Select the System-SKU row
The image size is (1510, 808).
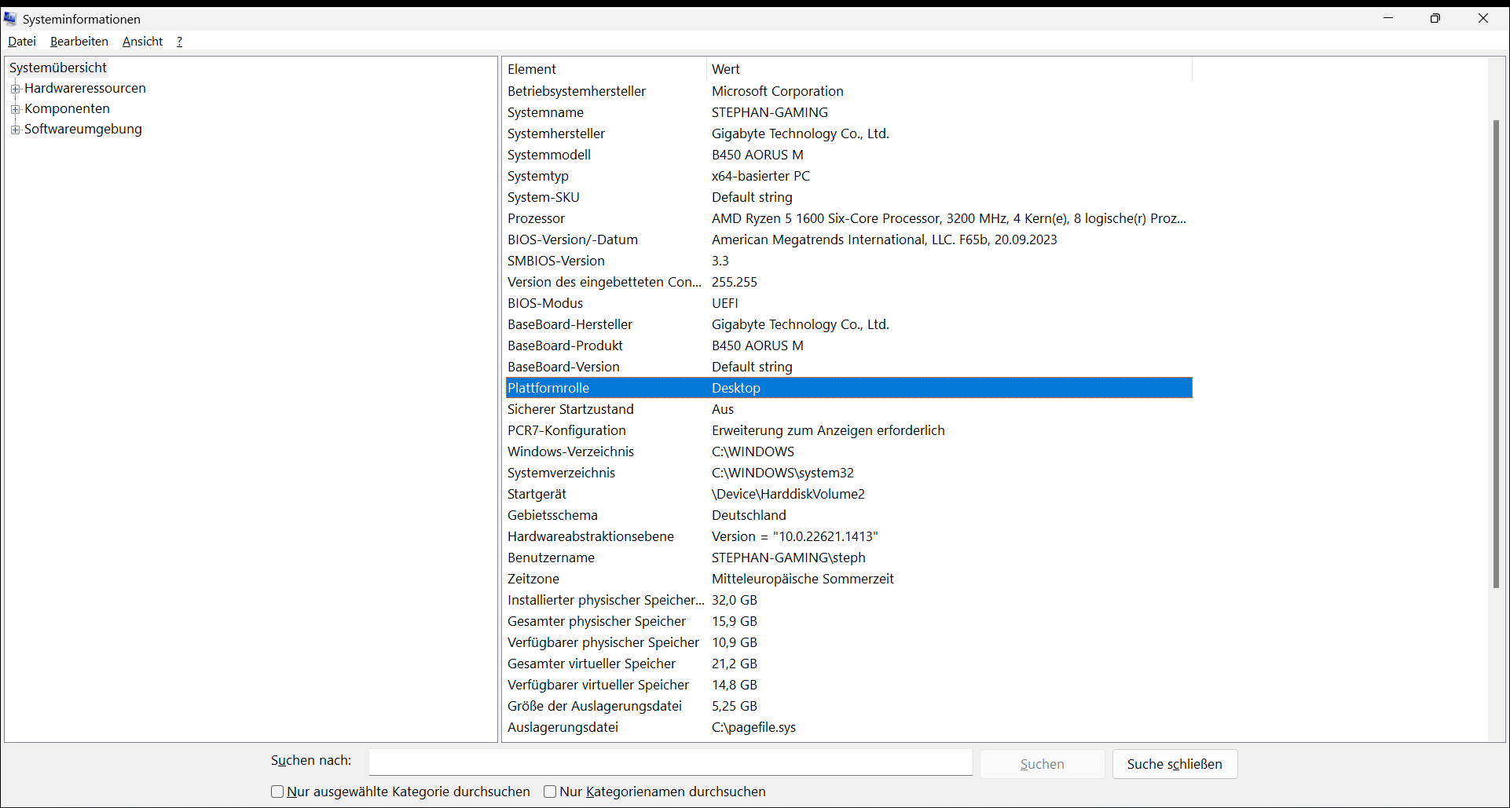tap(849, 197)
